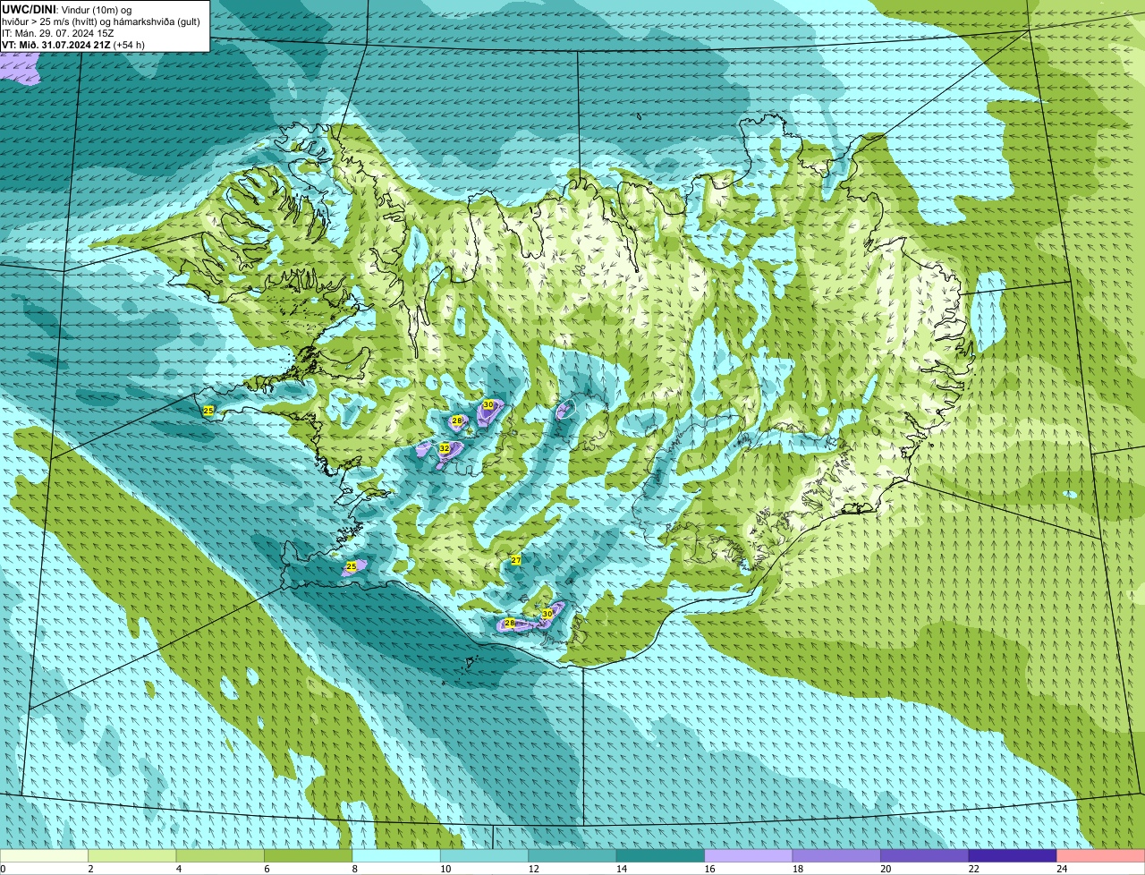Pick the 12–14 m/s teal legend swatch
The height and width of the screenshot is (875, 1145).
tap(572, 855)
